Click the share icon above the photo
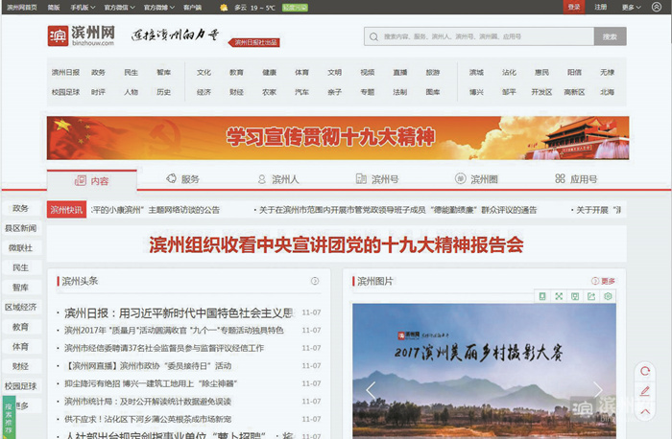This screenshot has height=439, width=672. [591, 296]
